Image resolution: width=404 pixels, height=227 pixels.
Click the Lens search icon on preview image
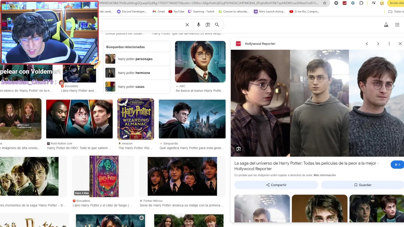pos(239,149)
